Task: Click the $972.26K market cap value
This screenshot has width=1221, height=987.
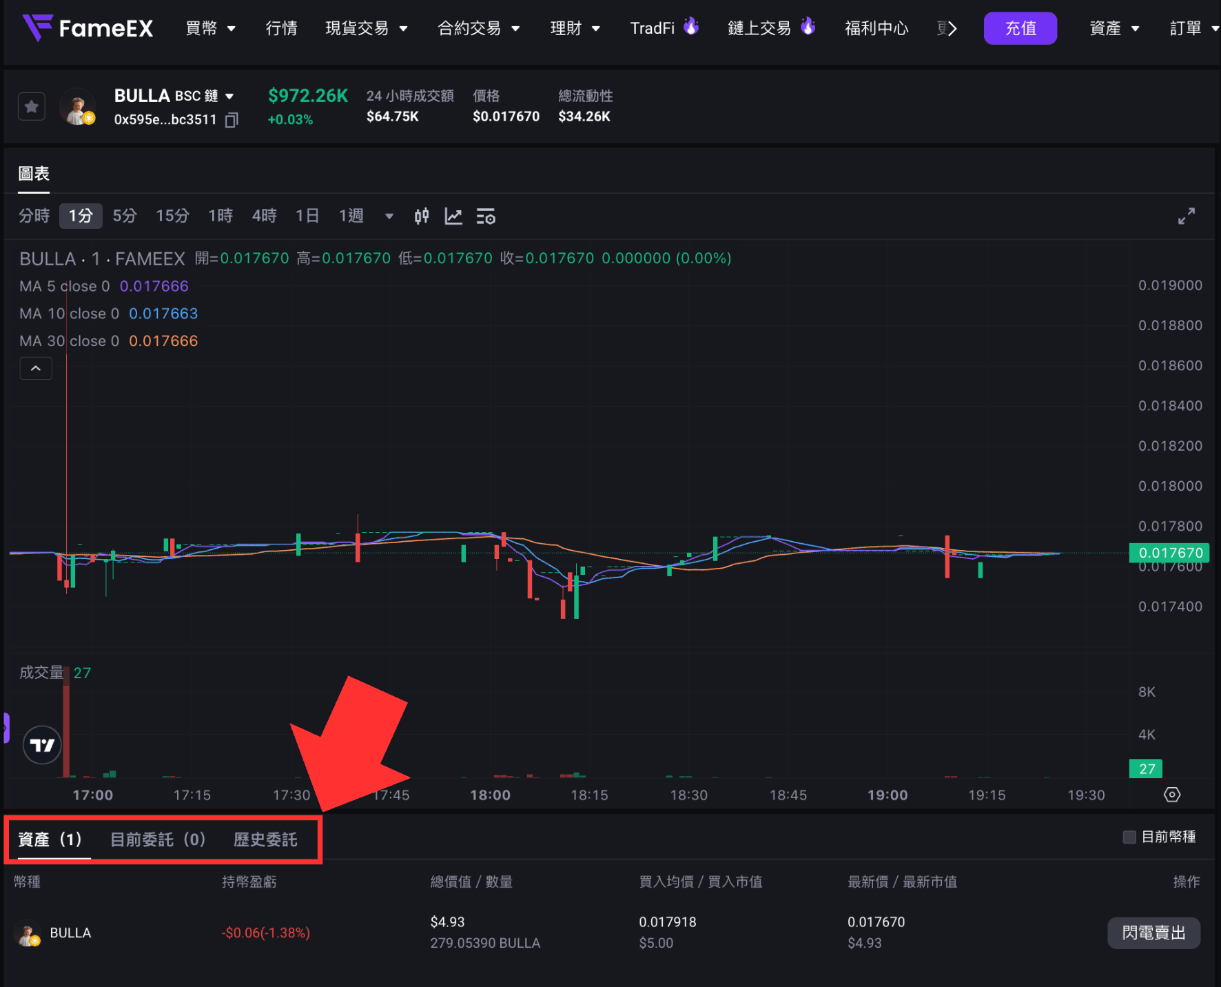Action: (x=308, y=96)
